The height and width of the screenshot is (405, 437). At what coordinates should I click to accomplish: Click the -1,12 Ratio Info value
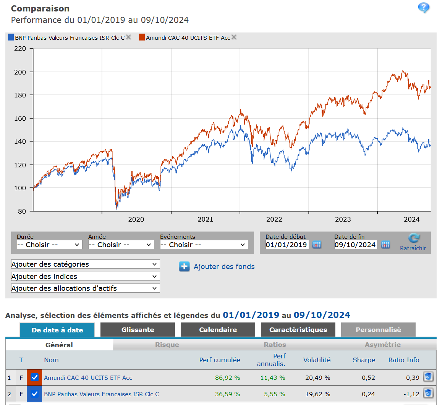click(411, 394)
